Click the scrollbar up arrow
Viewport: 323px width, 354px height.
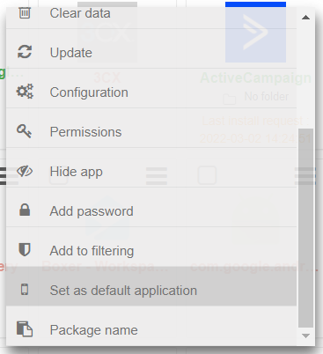coord(305,18)
